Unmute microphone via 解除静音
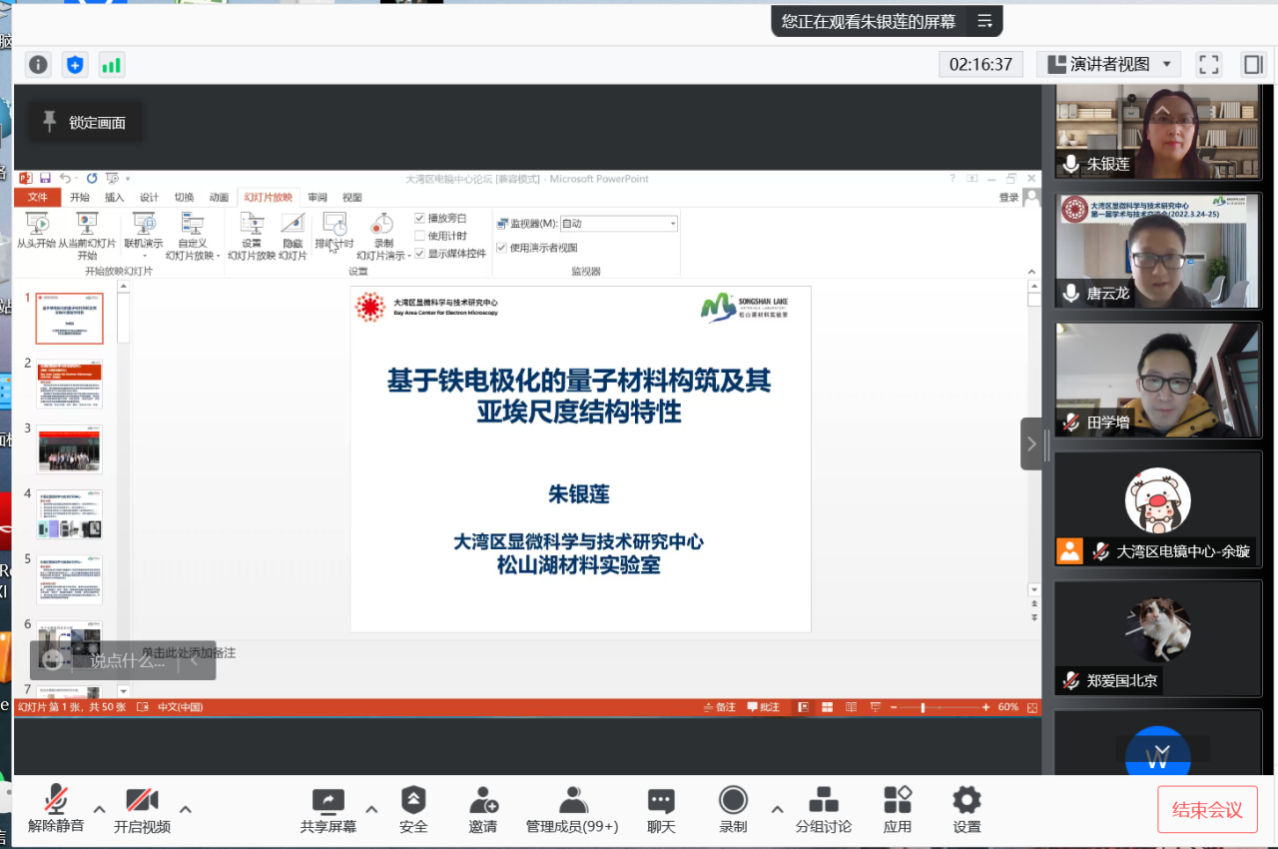The image size is (1278, 849). [x=56, y=801]
